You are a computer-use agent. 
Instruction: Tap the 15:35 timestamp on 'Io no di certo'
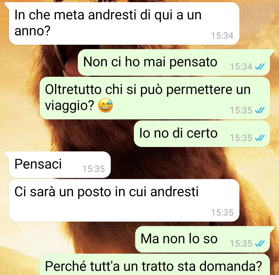pos(241,138)
